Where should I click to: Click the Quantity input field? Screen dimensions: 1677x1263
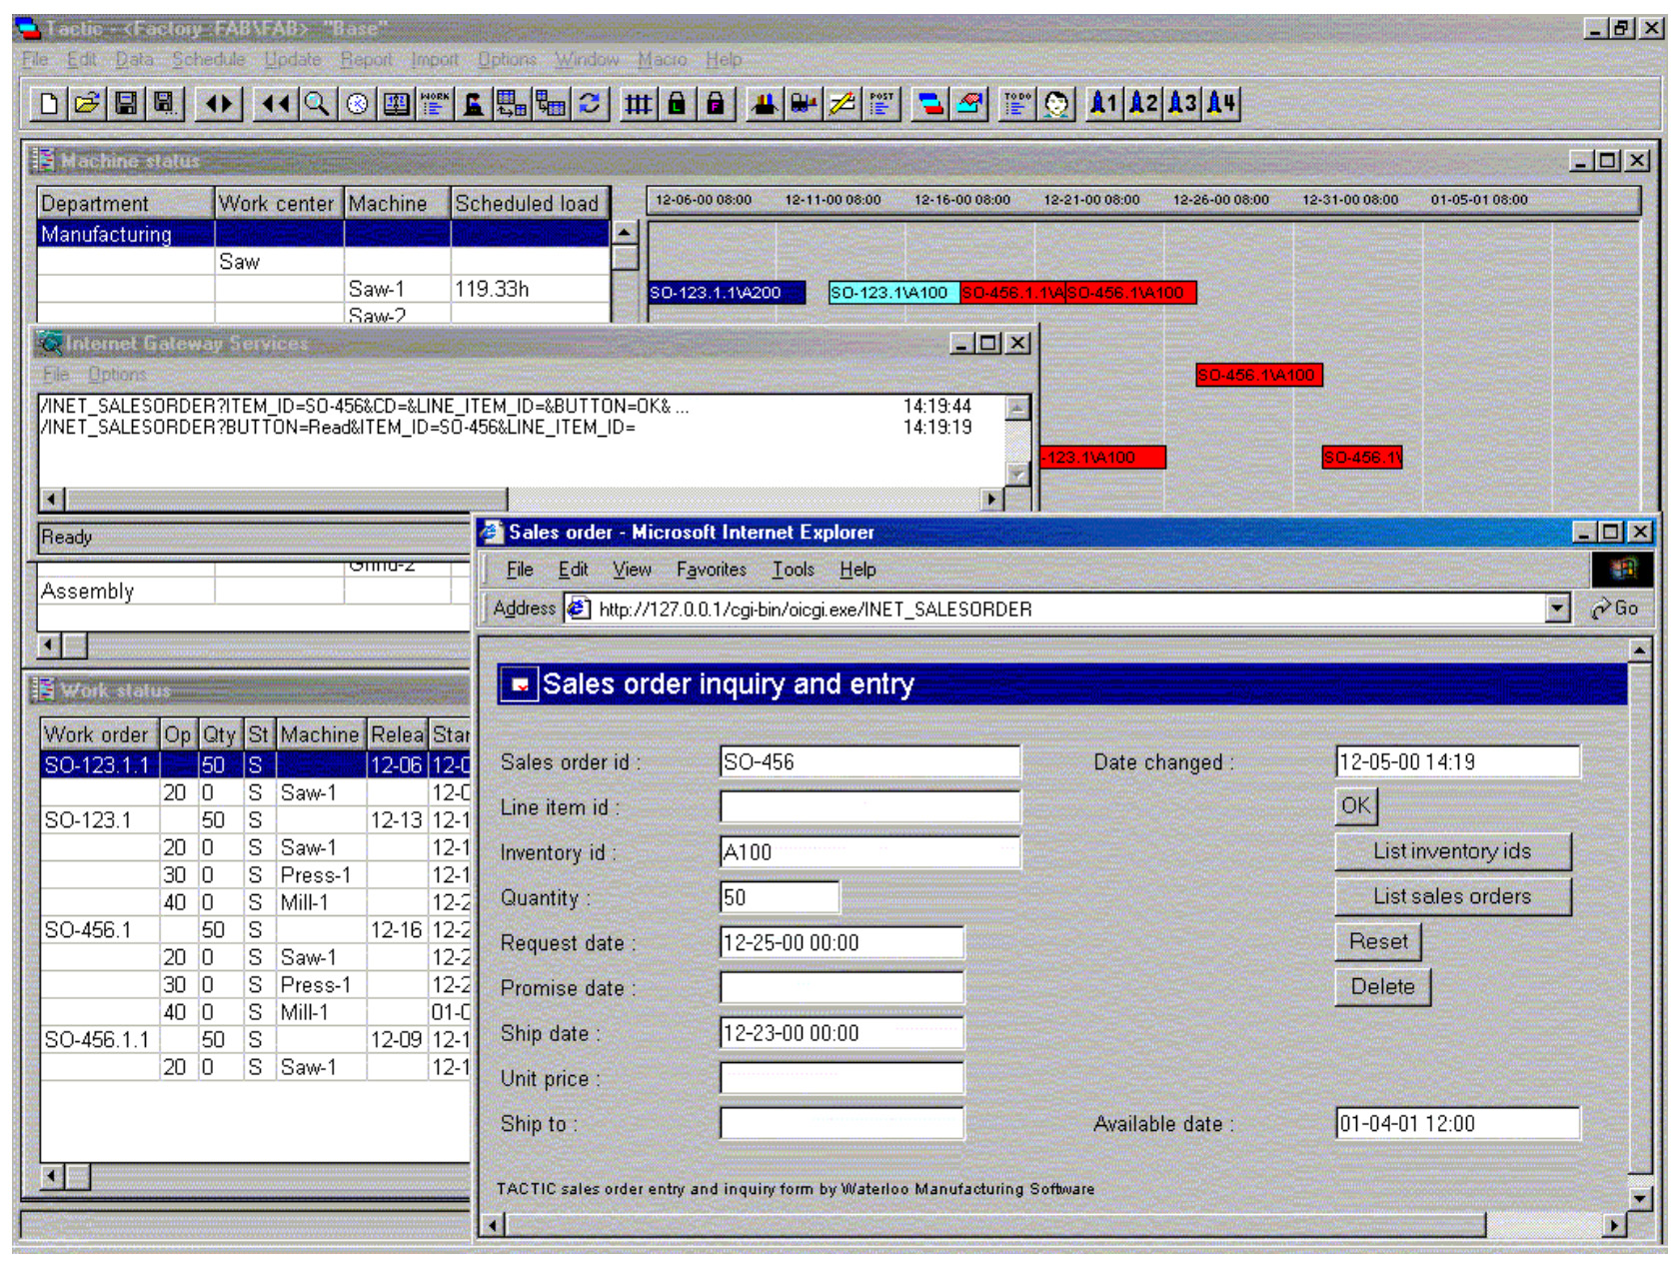(780, 897)
